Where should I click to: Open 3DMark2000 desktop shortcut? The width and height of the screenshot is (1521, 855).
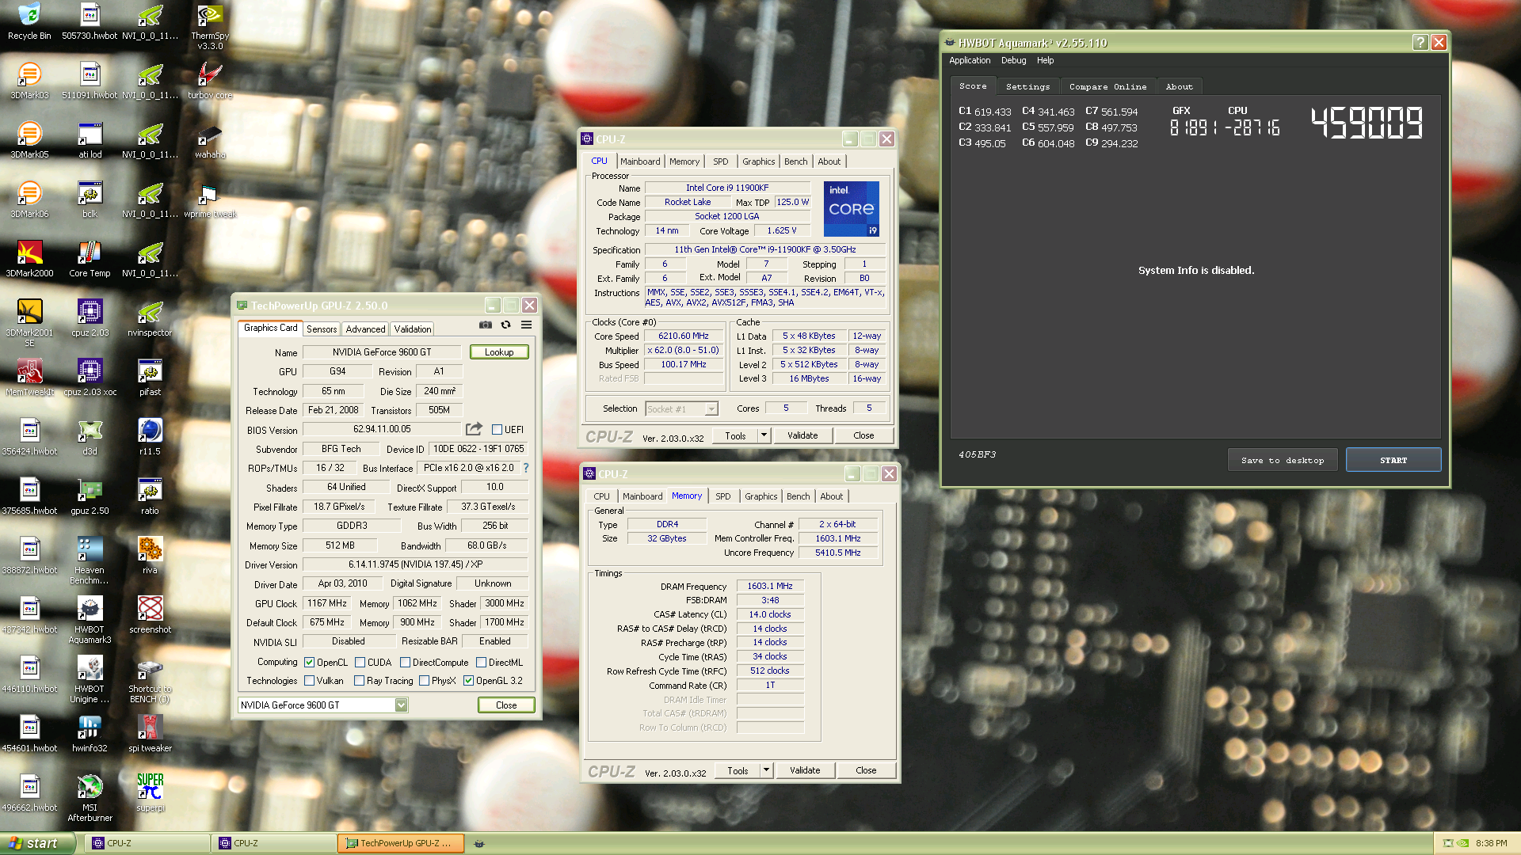[x=29, y=259]
